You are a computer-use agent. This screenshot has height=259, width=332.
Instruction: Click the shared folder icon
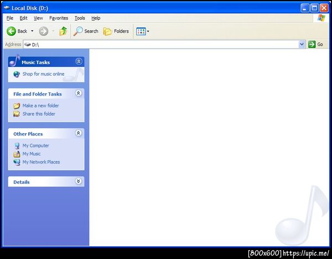pos(17,114)
